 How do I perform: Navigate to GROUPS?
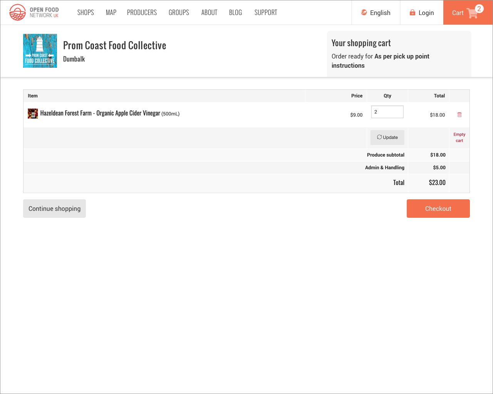tap(179, 13)
